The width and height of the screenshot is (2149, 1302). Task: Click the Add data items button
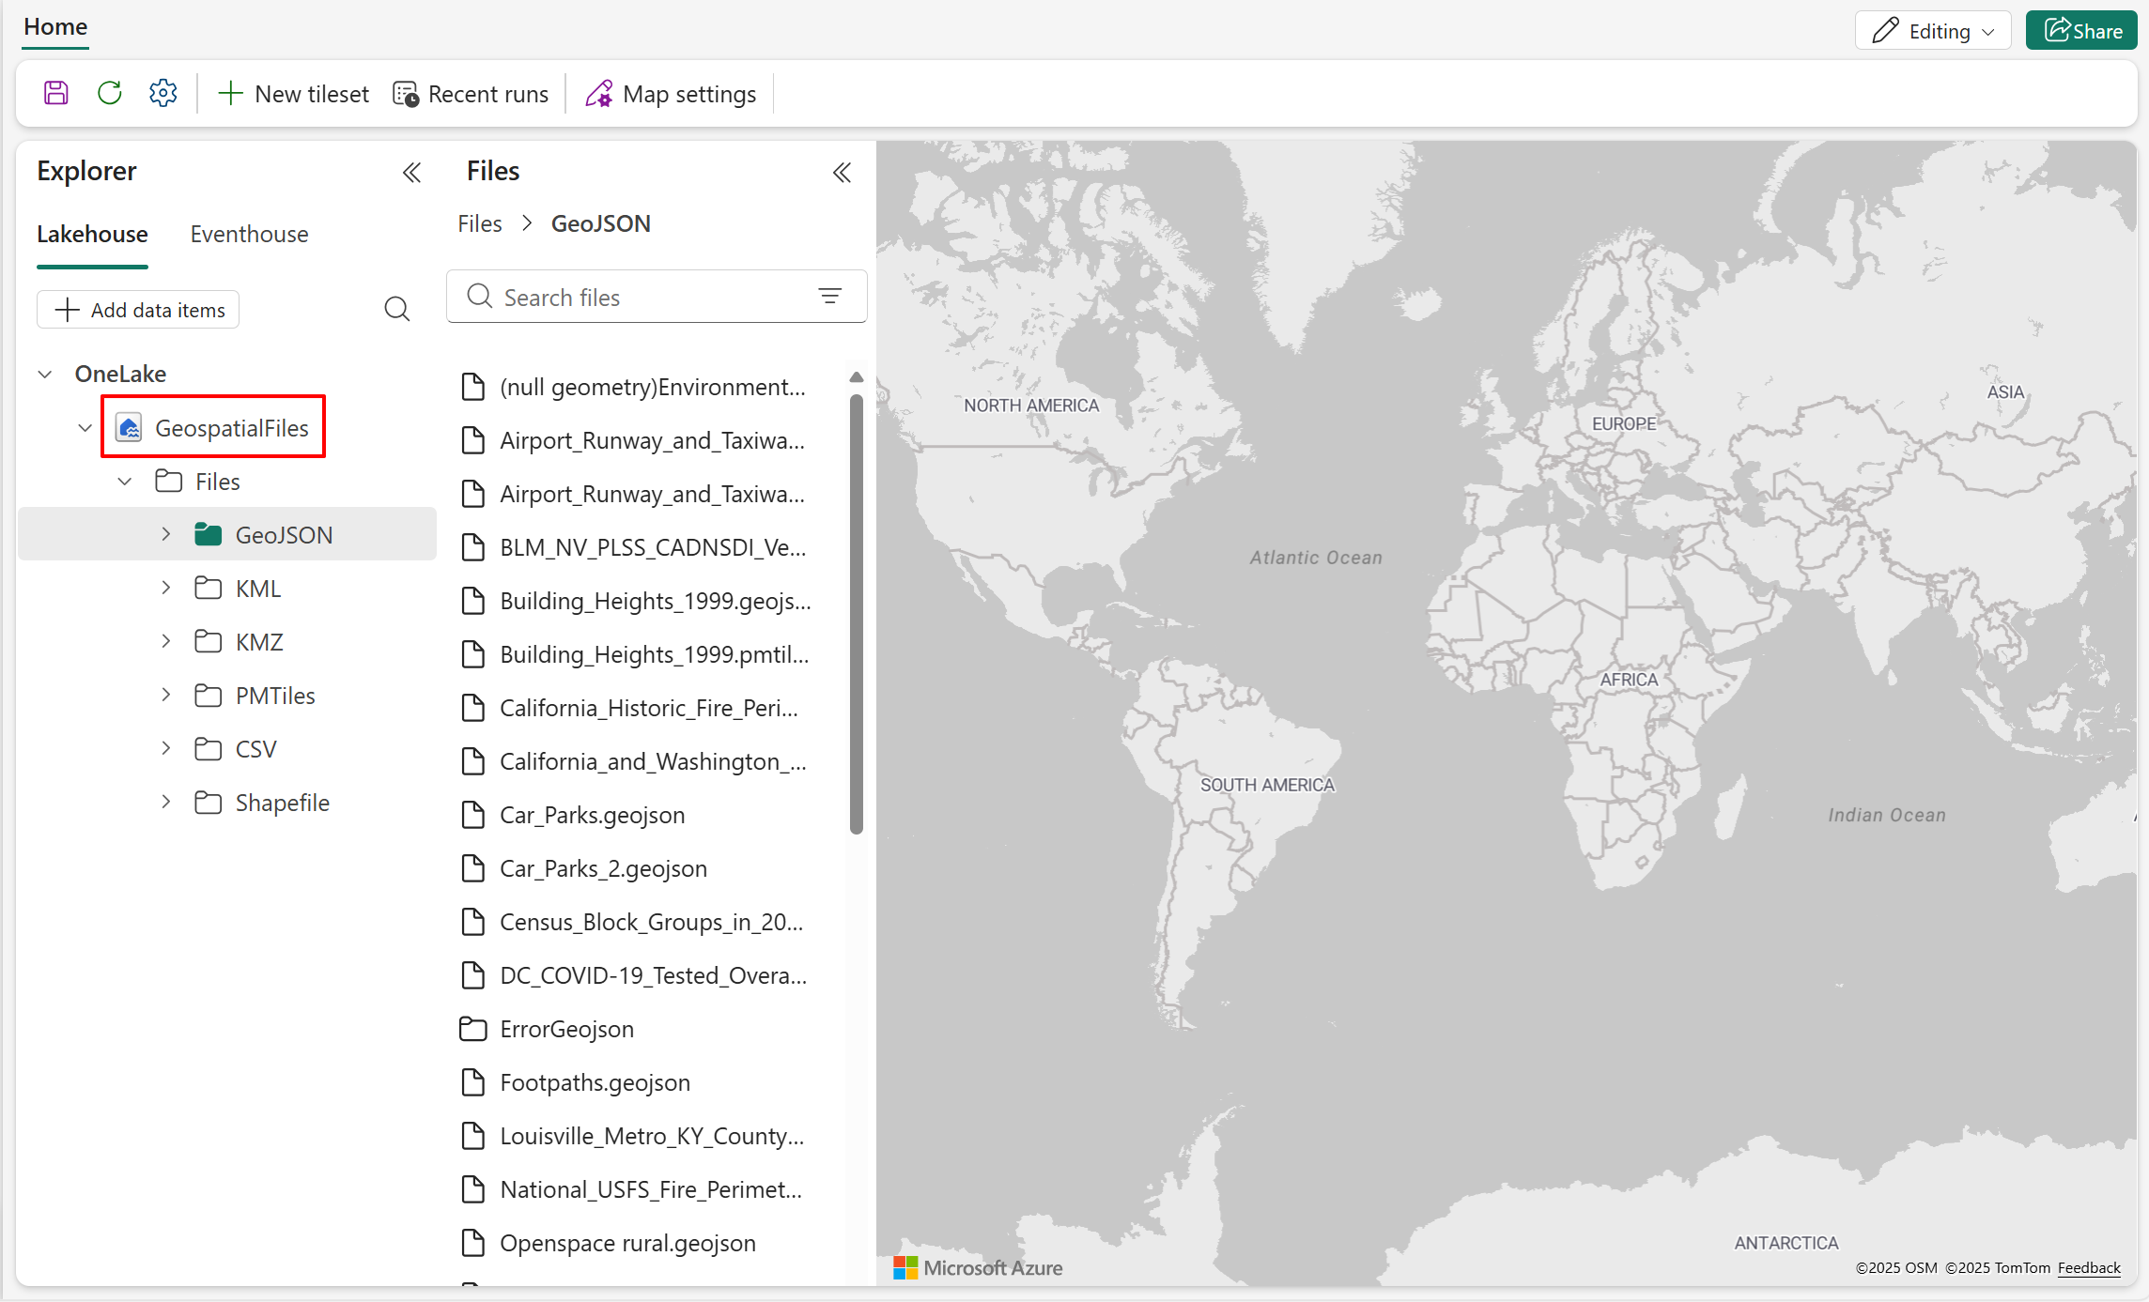pos(138,310)
